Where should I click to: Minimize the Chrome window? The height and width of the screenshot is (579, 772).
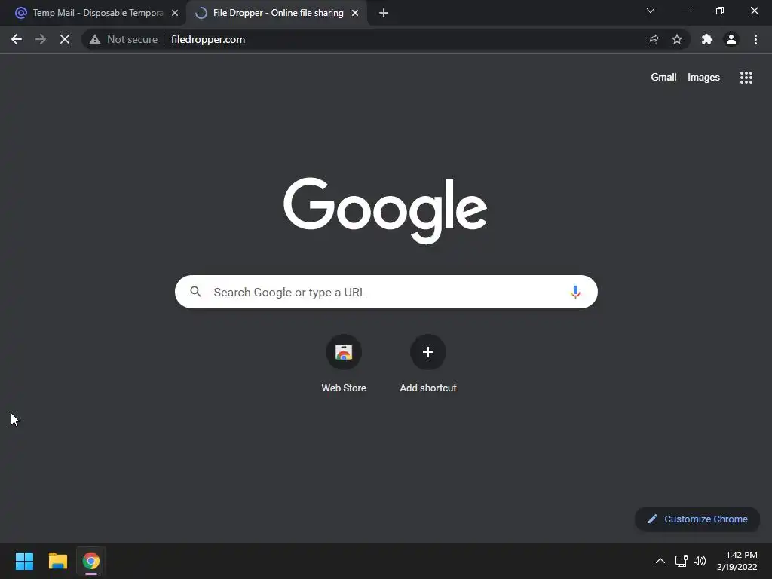[x=685, y=11]
